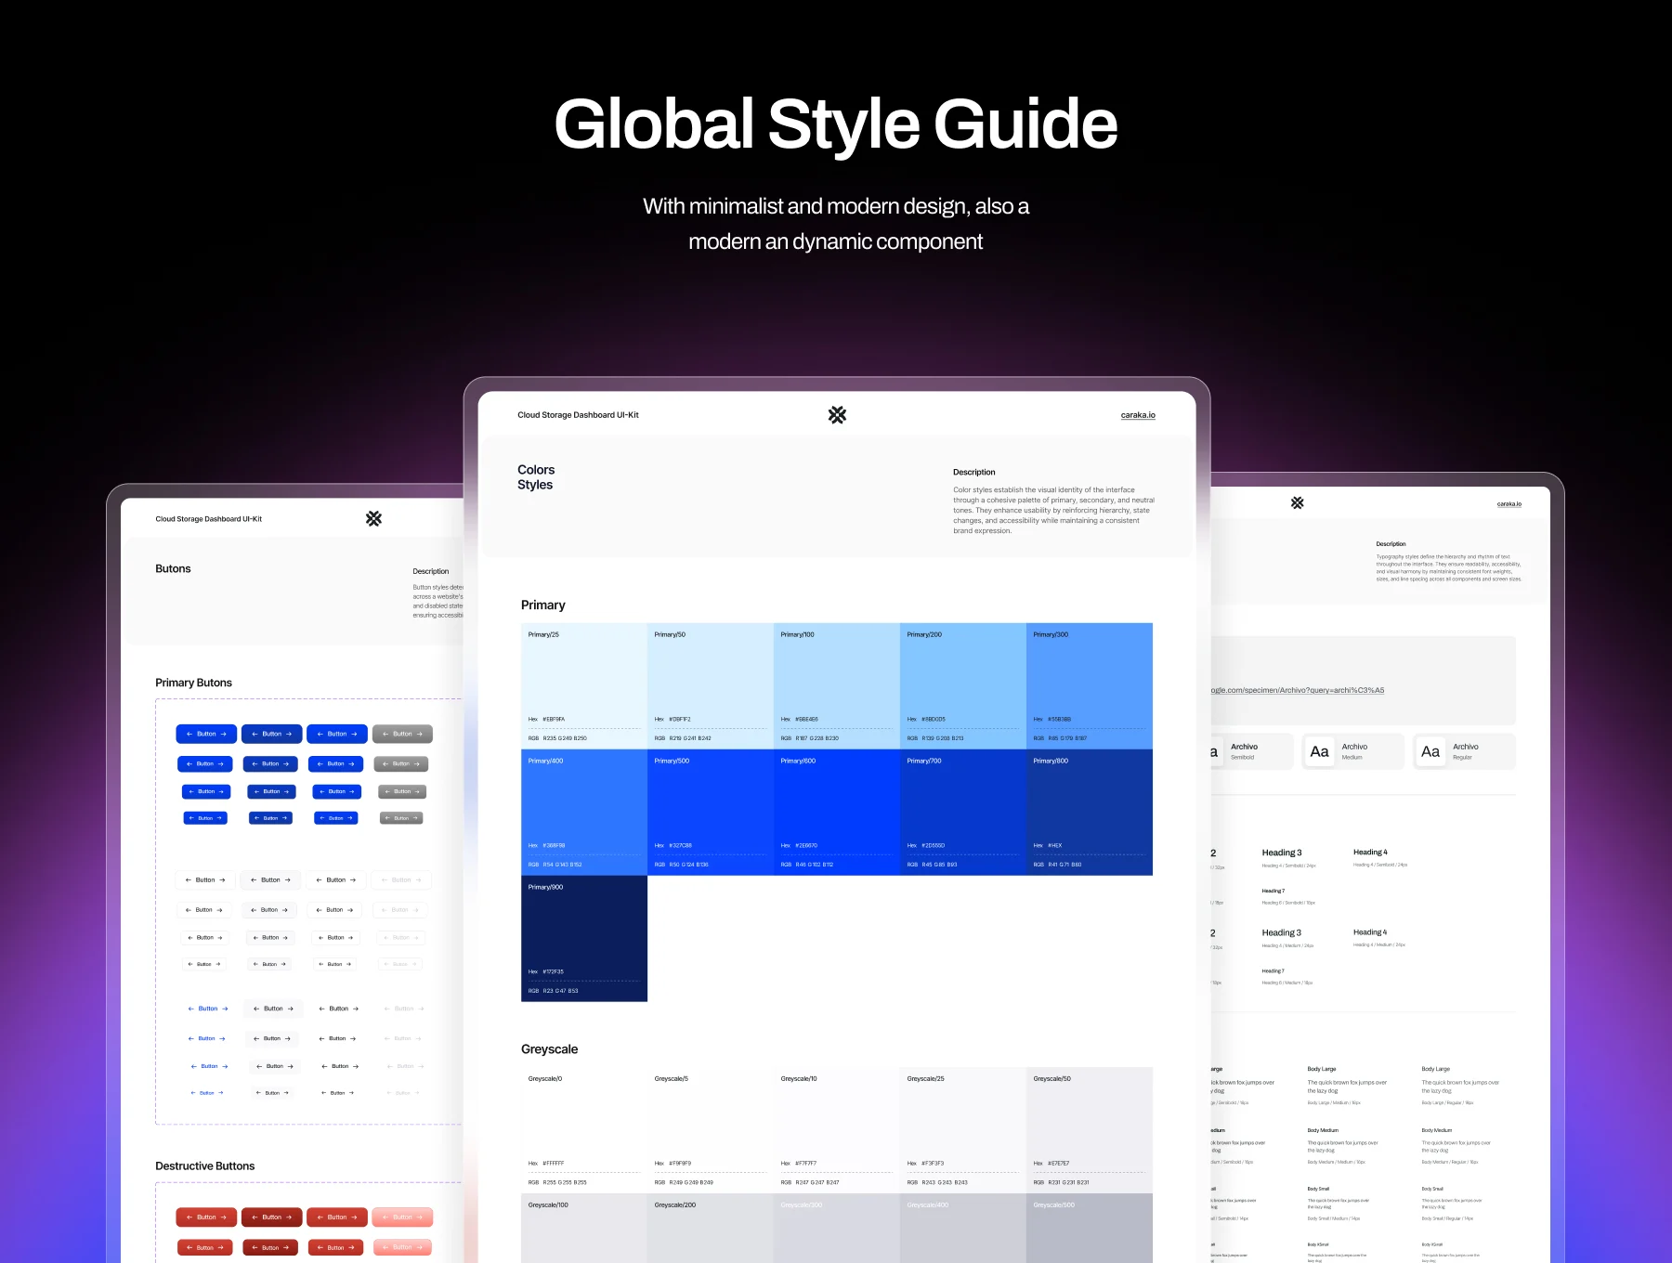
Task: Select the Archivo Semibold Aa preview icon
Action: pos(1212,751)
